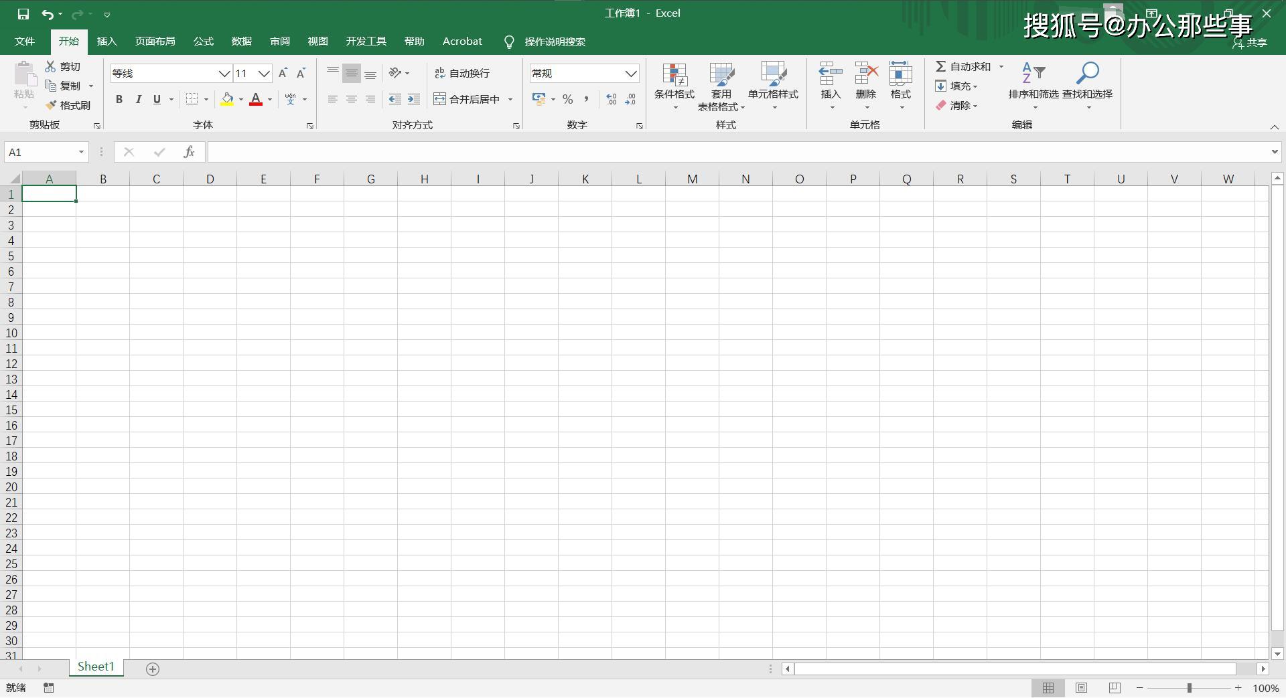Click the decrease decimal icon

[630, 99]
